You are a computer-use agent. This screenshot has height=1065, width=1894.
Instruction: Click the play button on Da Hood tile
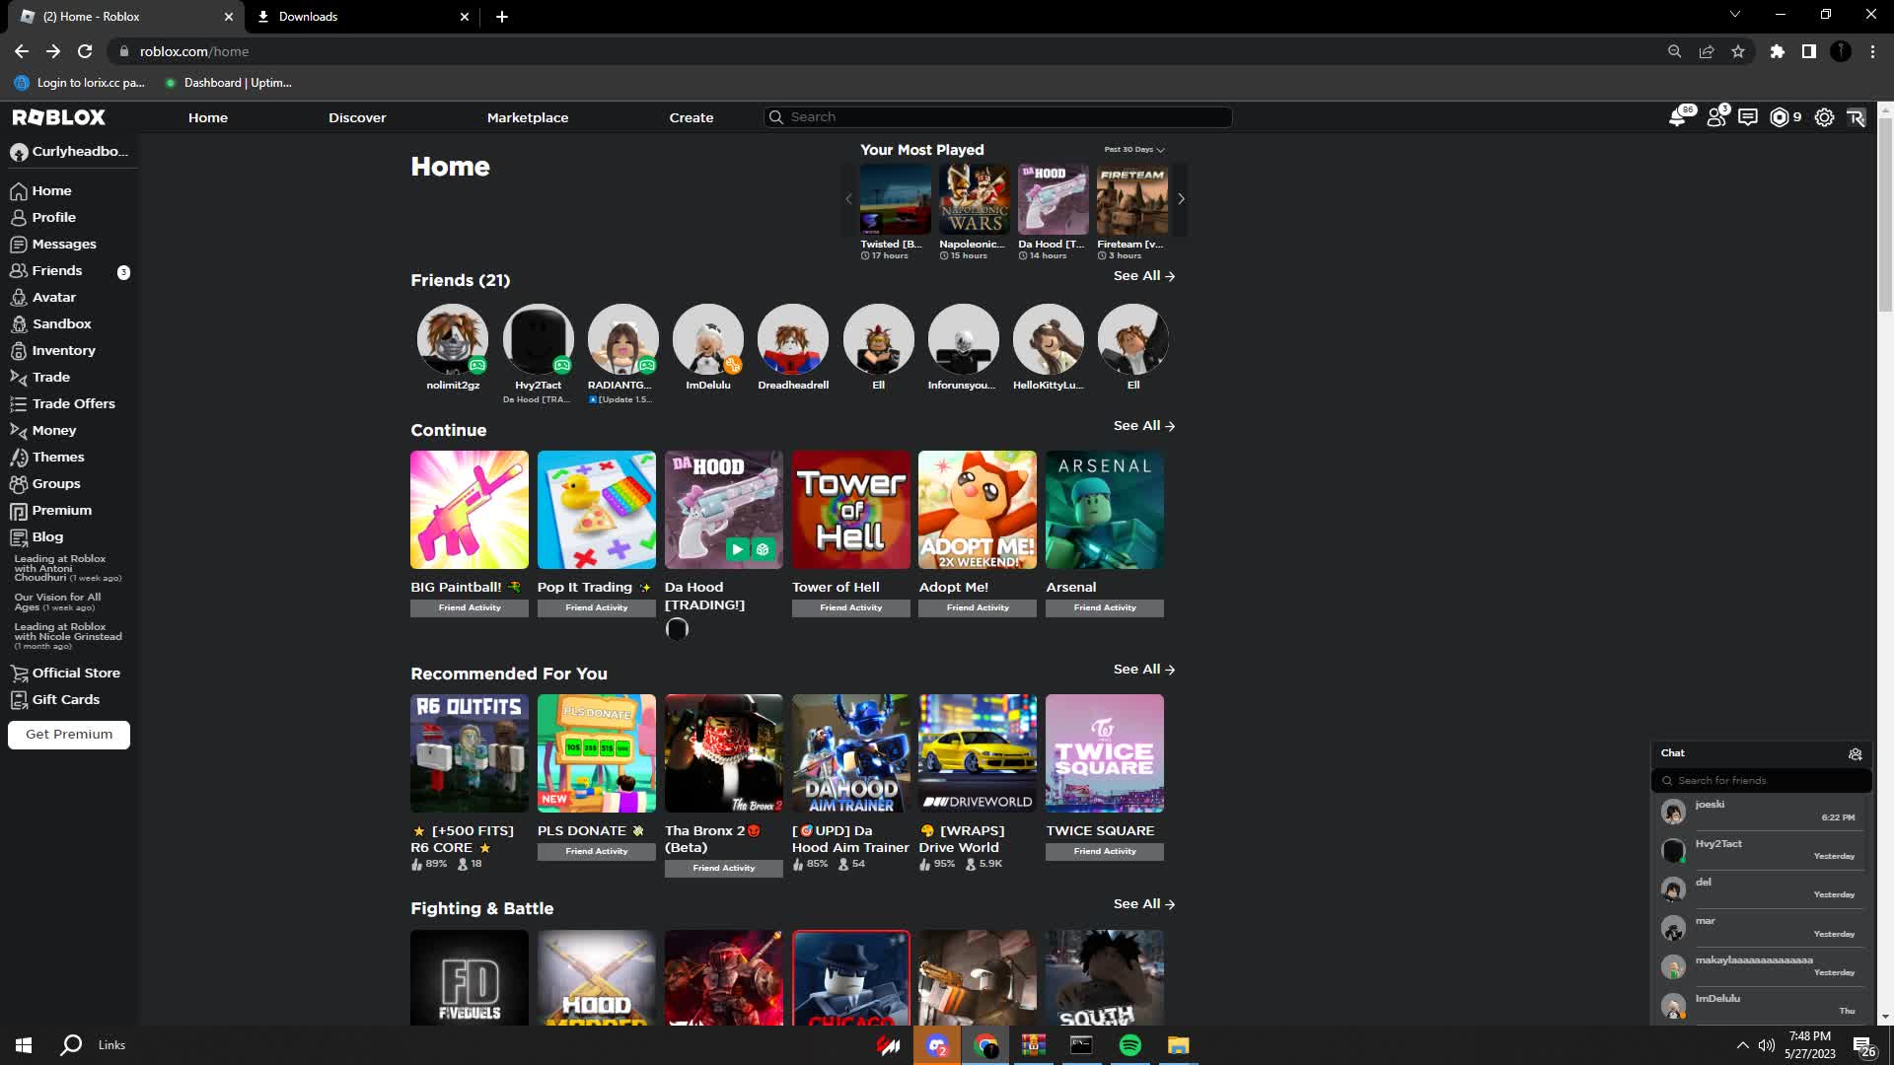[x=737, y=549]
